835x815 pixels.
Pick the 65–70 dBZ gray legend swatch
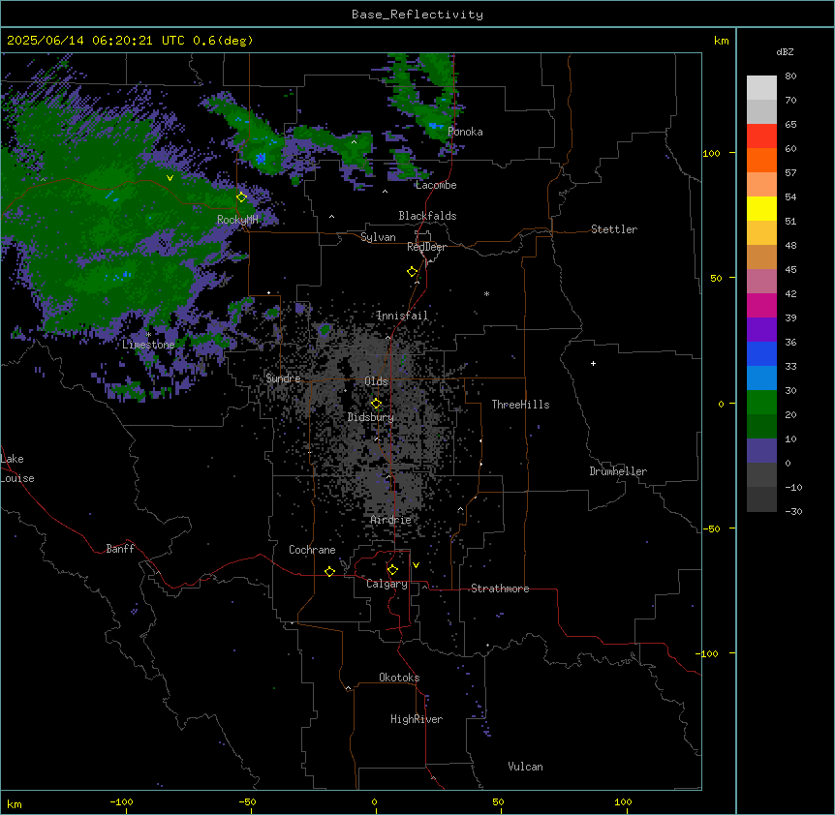pyautogui.click(x=761, y=111)
